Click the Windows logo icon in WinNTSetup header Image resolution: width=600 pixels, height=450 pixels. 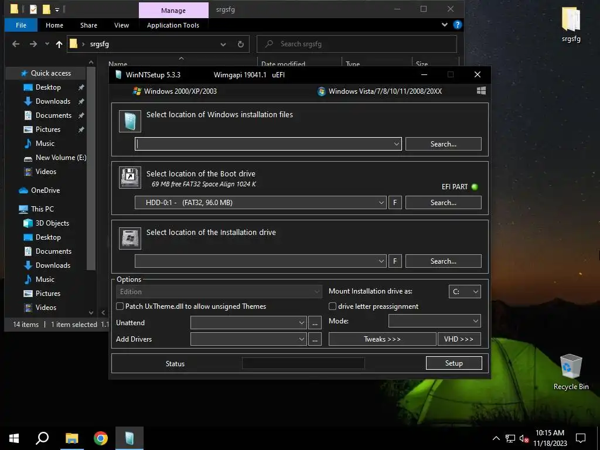(x=481, y=91)
